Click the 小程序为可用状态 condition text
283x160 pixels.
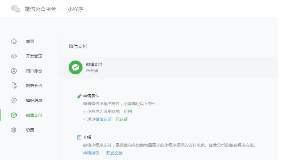coord(103,111)
